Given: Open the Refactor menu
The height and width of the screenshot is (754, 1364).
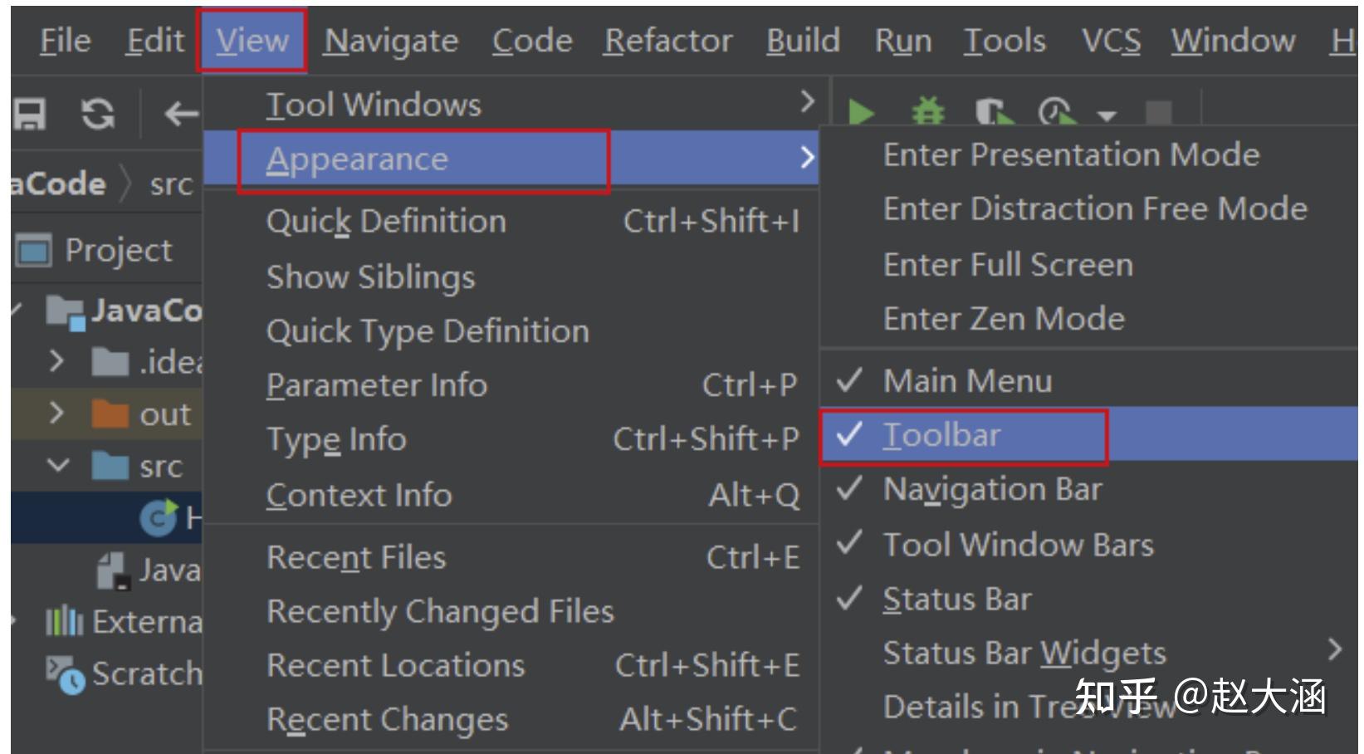Looking at the screenshot, I should tap(667, 41).
